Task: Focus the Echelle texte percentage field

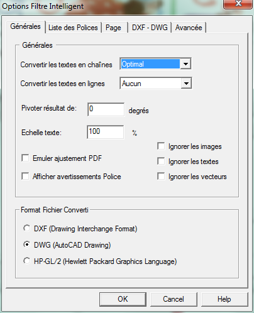Action: click(x=106, y=132)
